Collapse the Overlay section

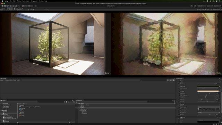click(x=178, y=104)
